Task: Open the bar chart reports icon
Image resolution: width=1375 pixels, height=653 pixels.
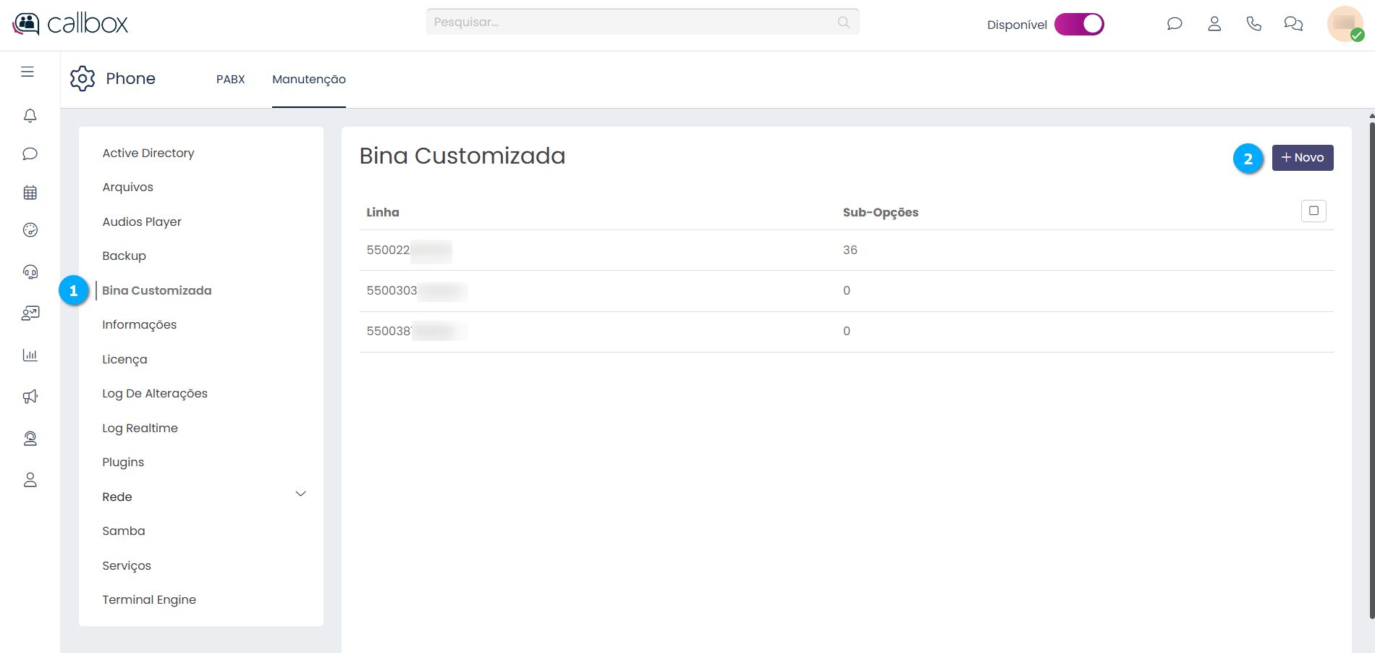Action: (x=30, y=355)
